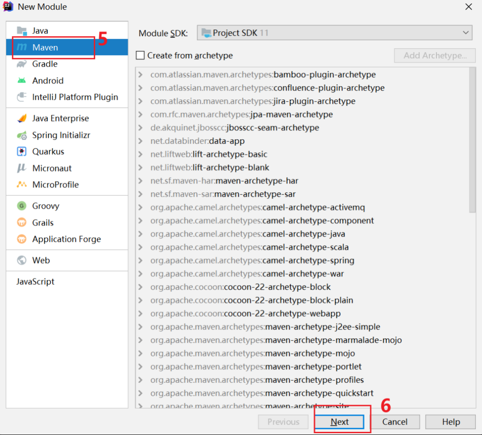Expand maven-archetype-quickstart entry
This screenshot has width=482, height=435.
tap(141, 393)
